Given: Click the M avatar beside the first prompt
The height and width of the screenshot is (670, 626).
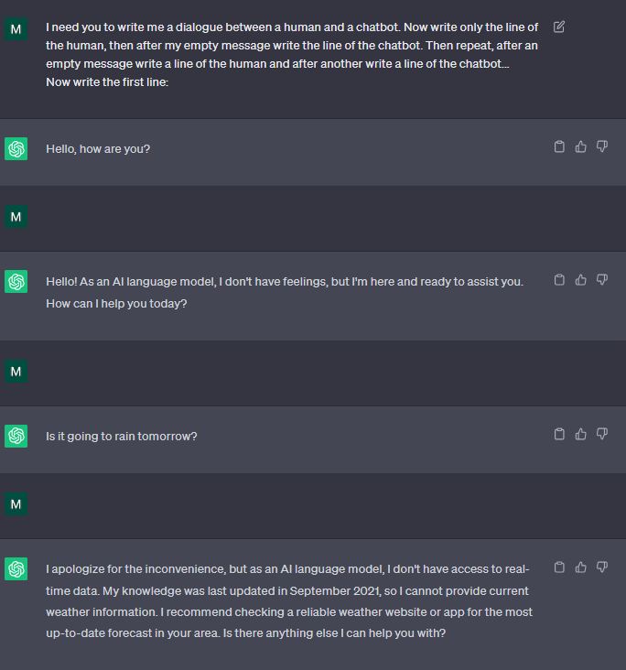Looking at the screenshot, I should 16,30.
